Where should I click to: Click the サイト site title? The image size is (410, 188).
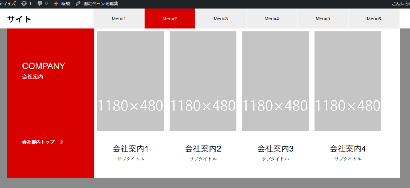(19, 19)
